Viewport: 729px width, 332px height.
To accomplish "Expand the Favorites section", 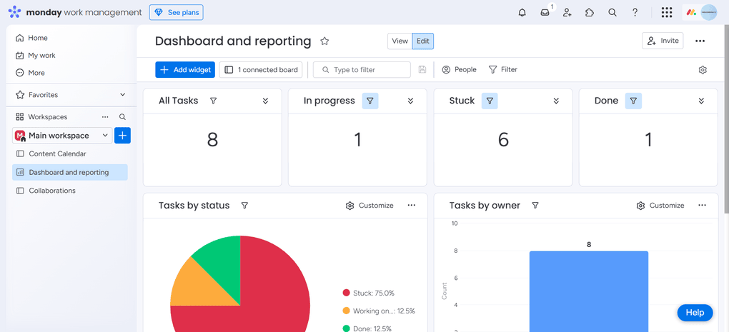I will [x=123, y=95].
